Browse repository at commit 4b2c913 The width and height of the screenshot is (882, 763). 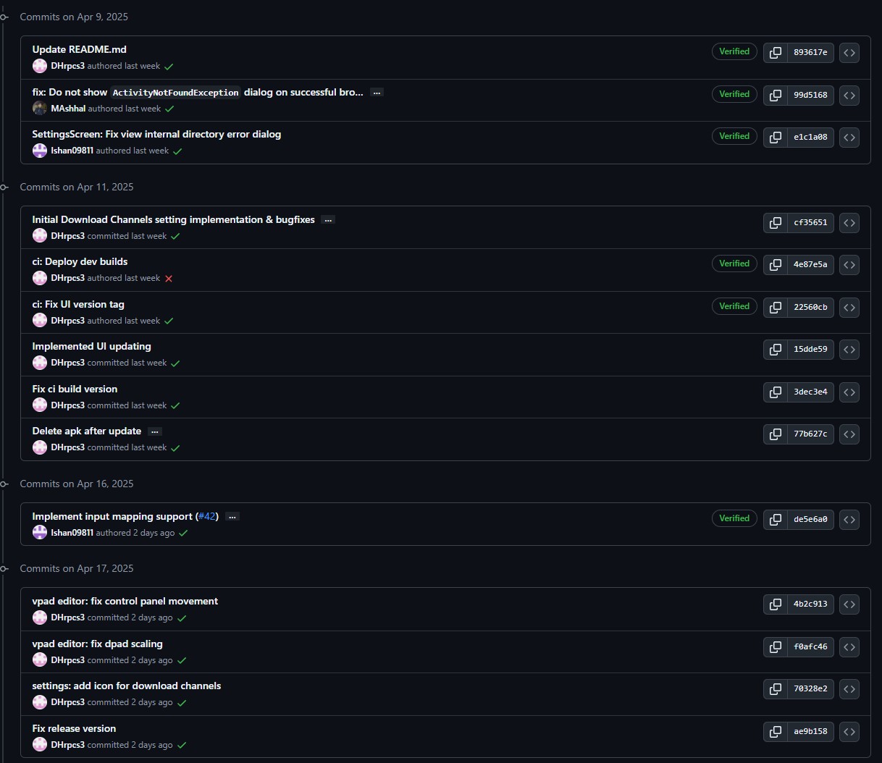point(849,604)
